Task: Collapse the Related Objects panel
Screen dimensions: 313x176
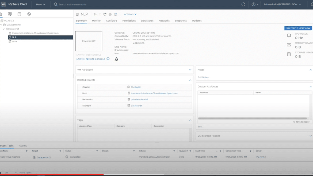Action: (x=190, y=80)
